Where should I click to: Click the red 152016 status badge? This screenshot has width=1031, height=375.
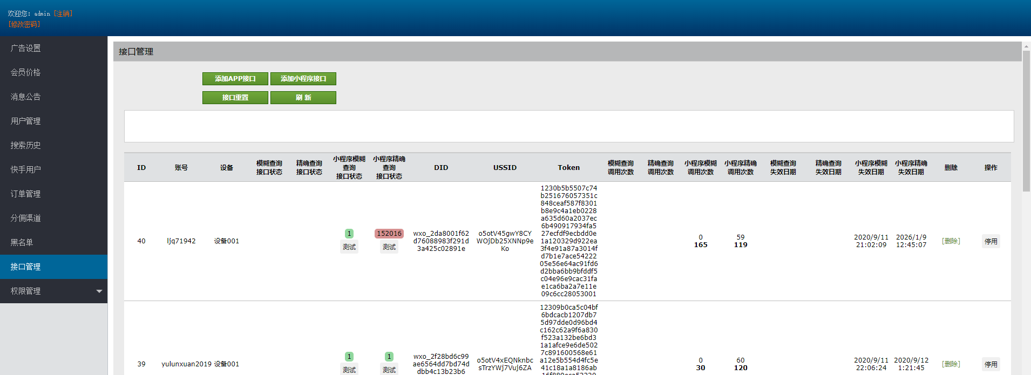(389, 234)
